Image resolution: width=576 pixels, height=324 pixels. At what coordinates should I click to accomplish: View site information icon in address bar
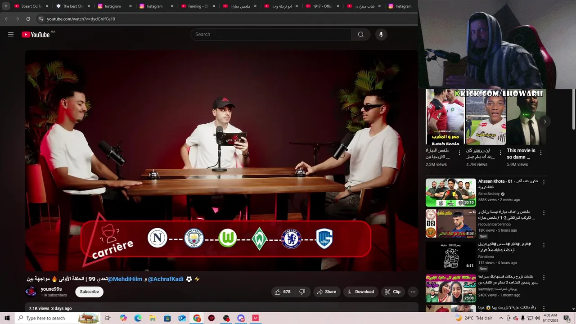coord(41,19)
